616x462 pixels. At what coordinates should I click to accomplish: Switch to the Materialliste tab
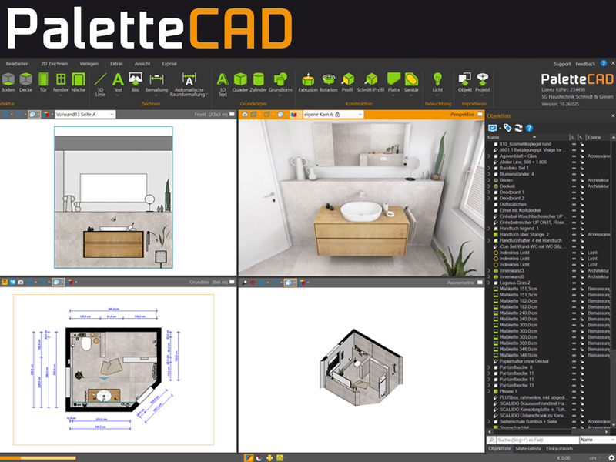click(x=528, y=448)
